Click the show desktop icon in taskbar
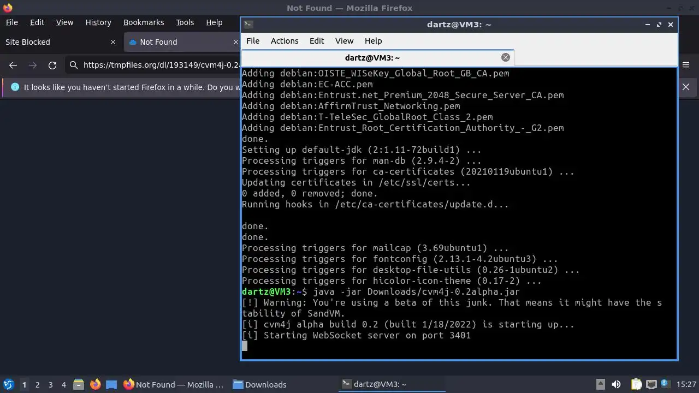The image size is (699, 393). coord(111,384)
